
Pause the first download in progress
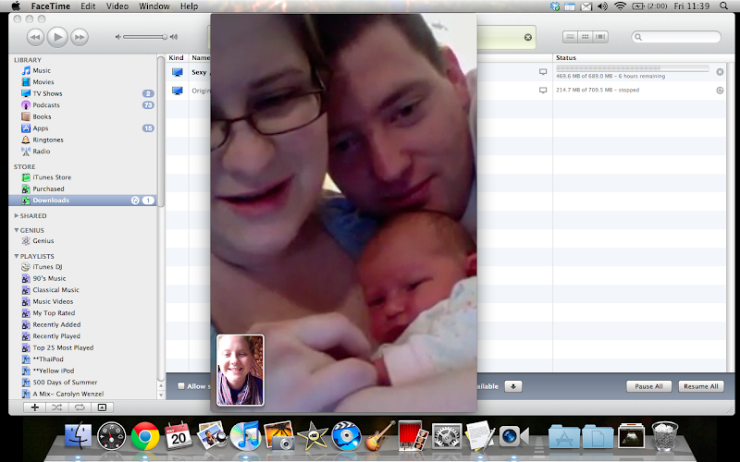tap(720, 71)
